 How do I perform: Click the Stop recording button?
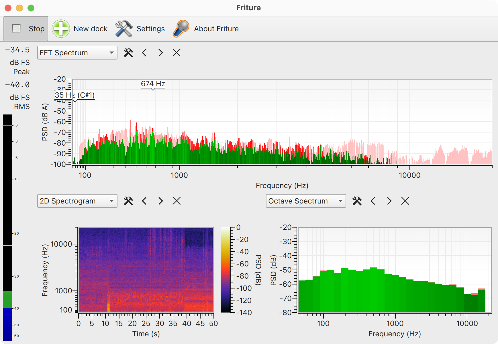coord(26,29)
